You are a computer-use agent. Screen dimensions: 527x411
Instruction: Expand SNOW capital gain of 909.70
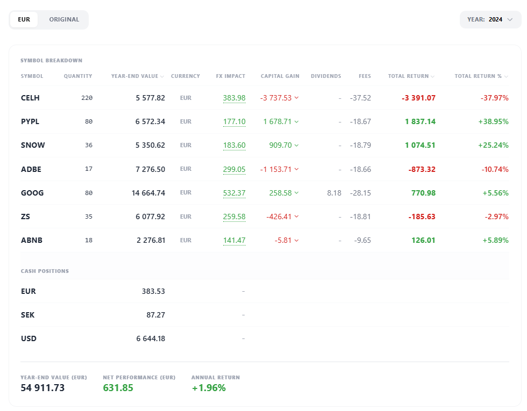click(296, 145)
